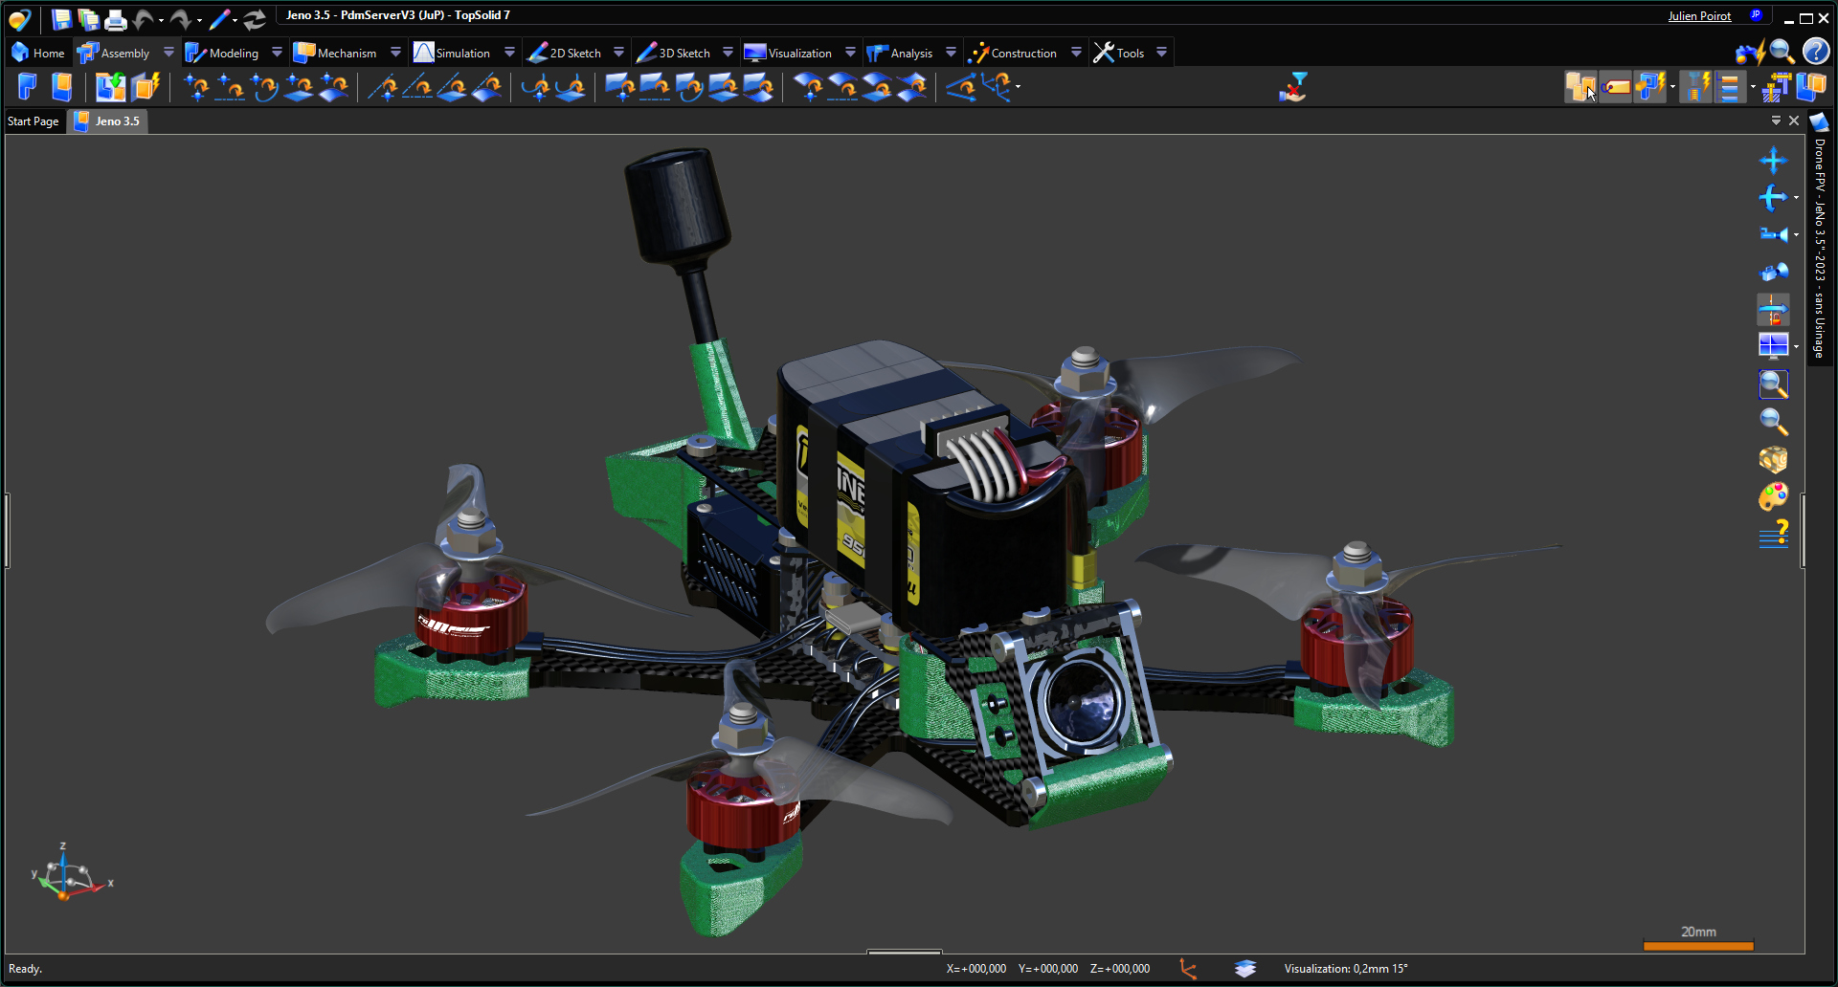Click the Redo arrow icon

180,19
